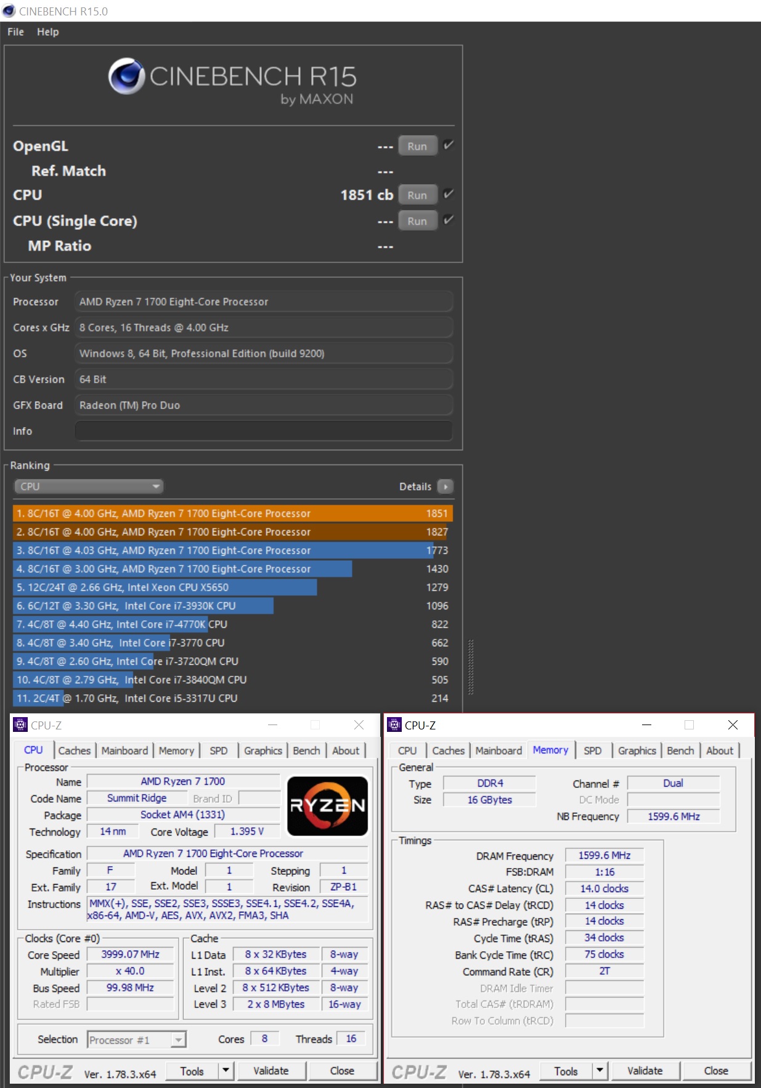Expand Tools dropdown arrow in left CPU-Z
Image resolution: width=761 pixels, height=1088 pixels.
226,1071
